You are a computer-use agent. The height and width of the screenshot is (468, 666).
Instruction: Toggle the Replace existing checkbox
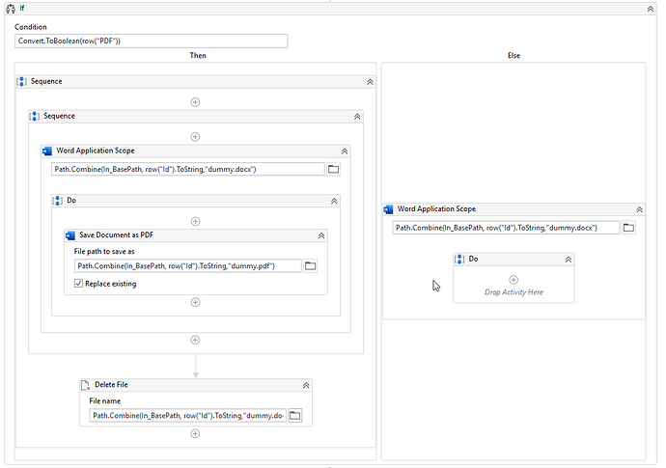click(x=79, y=284)
